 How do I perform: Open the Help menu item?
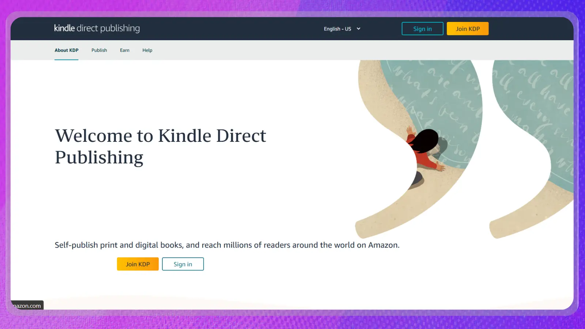(147, 50)
